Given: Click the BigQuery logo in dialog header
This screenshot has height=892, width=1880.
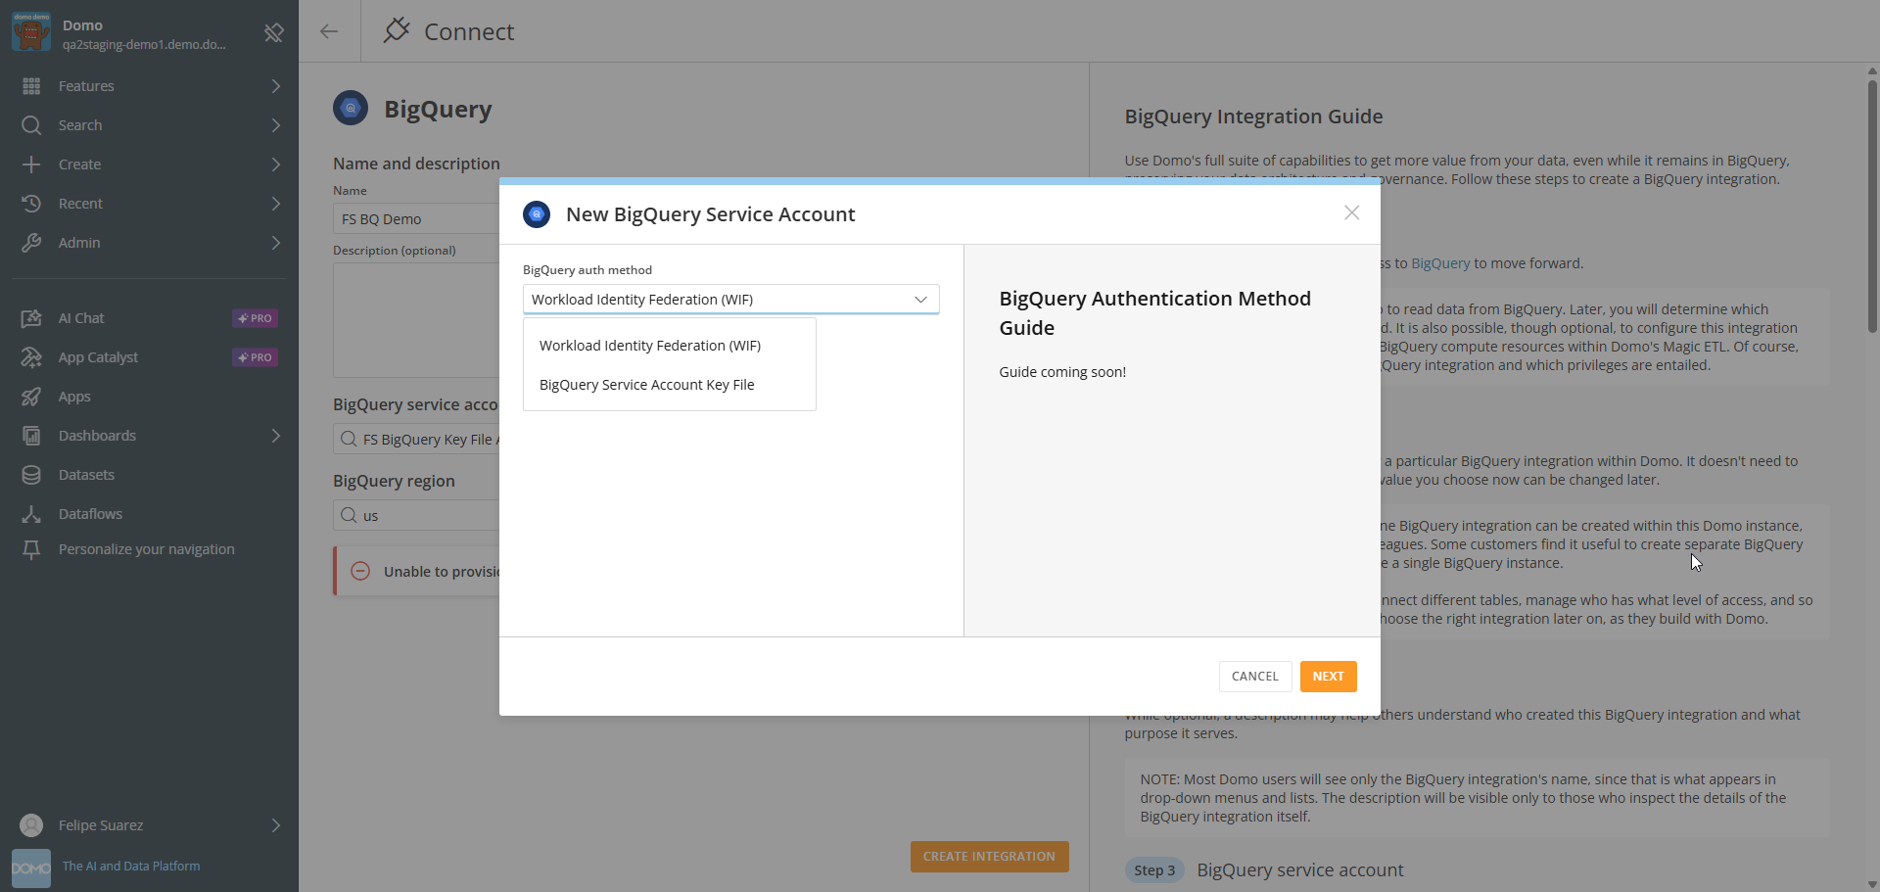Looking at the screenshot, I should [x=537, y=213].
